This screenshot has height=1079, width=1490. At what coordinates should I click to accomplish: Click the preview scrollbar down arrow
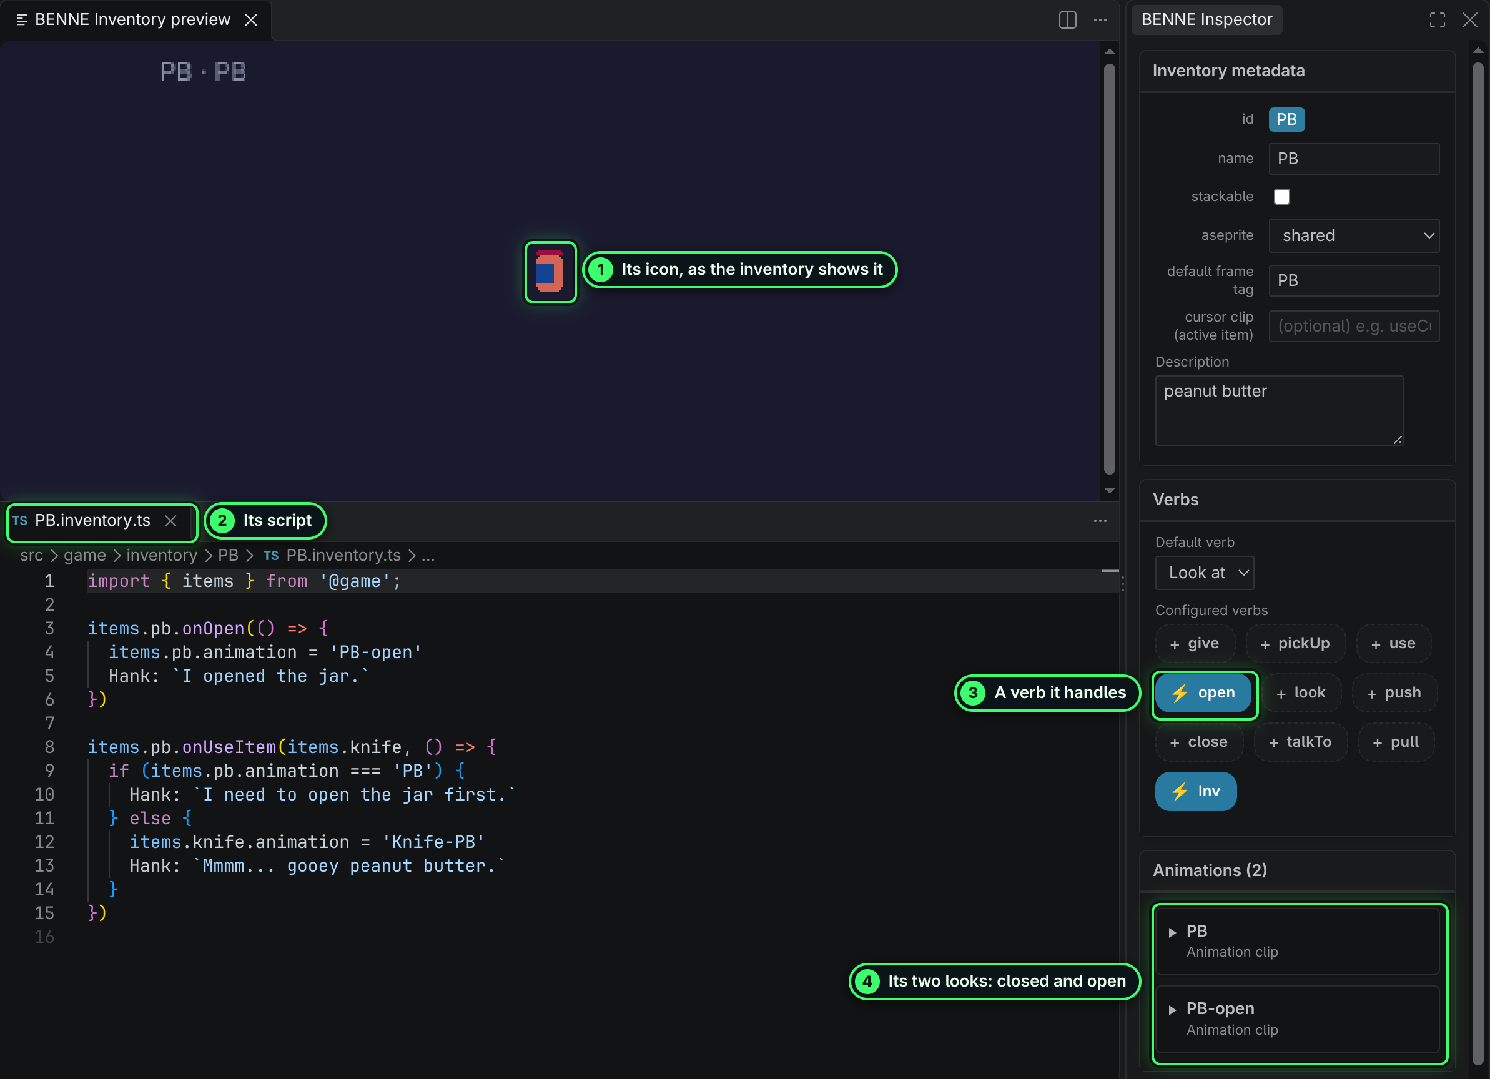[x=1109, y=490]
